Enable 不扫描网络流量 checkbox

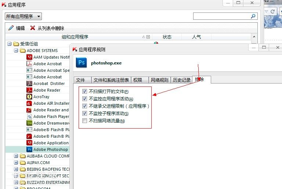point(84,121)
